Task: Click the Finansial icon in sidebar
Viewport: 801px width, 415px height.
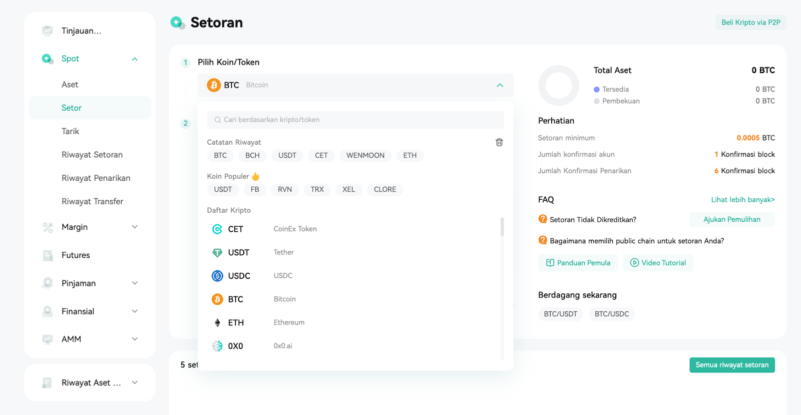Action: click(48, 311)
